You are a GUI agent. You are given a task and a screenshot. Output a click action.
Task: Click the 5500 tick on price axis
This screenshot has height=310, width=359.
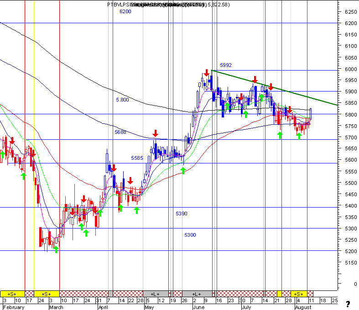(x=351, y=183)
